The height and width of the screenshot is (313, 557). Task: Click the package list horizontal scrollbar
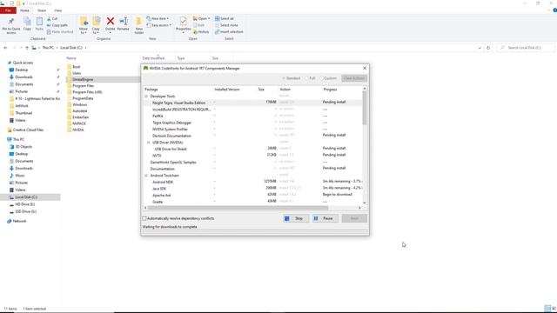[x=238, y=208]
